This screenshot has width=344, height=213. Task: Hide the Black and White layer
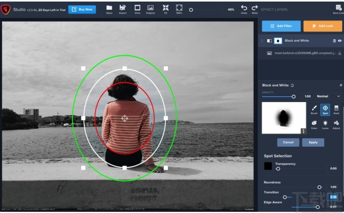click(339, 41)
